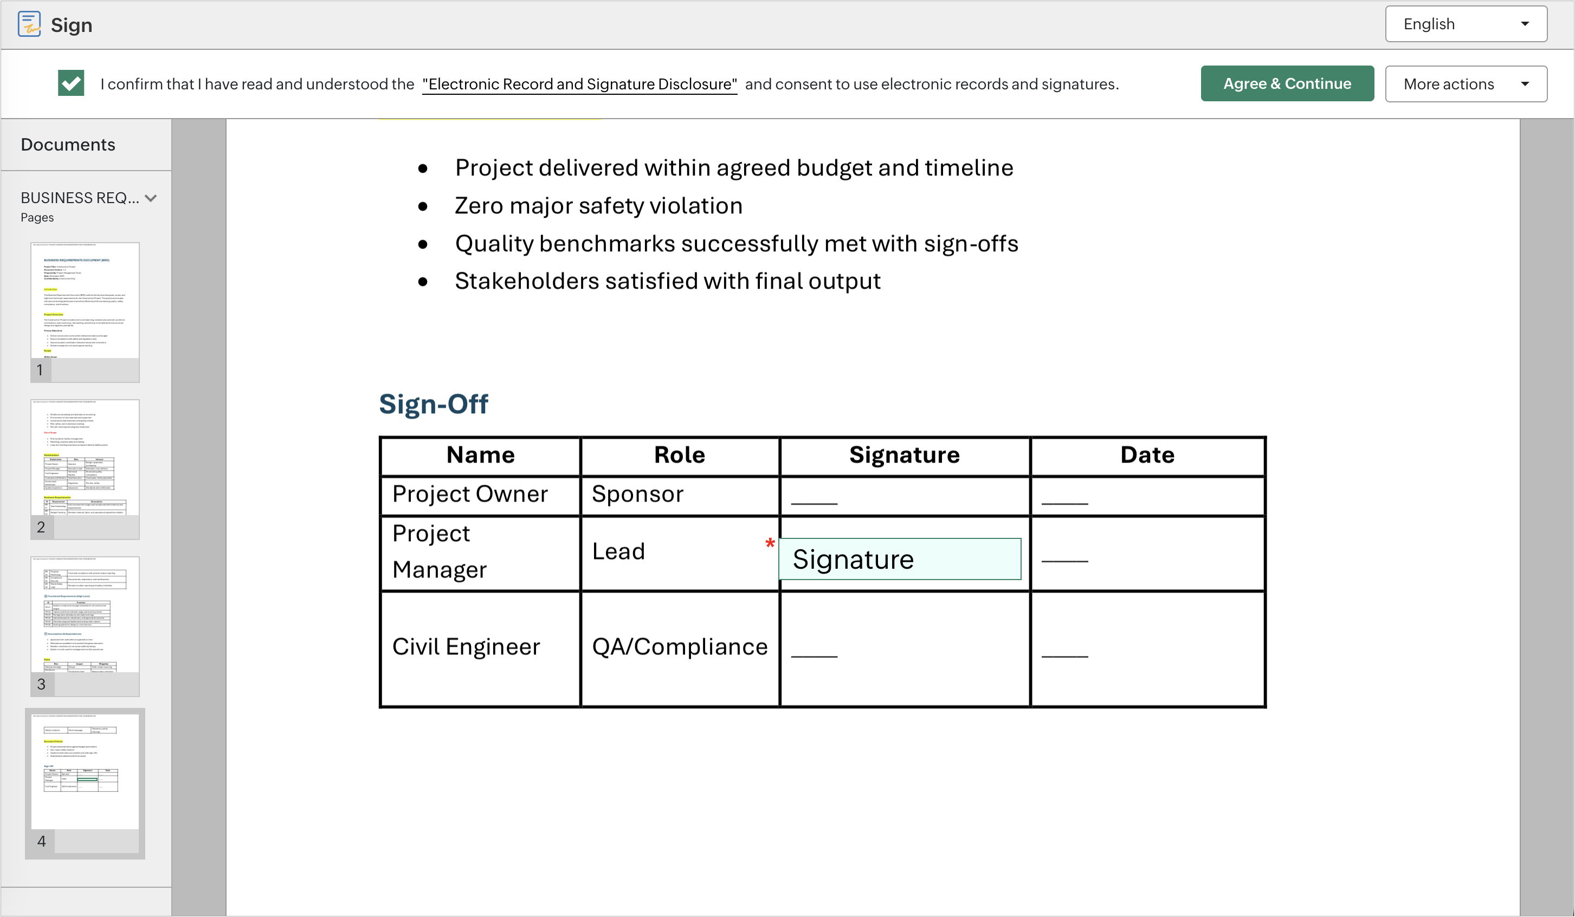Click the More actions arrow icon
The image size is (1575, 917).
pos(1525,84)
